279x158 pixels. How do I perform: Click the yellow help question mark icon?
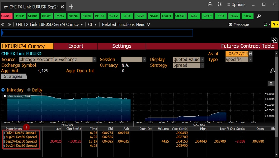275,24
